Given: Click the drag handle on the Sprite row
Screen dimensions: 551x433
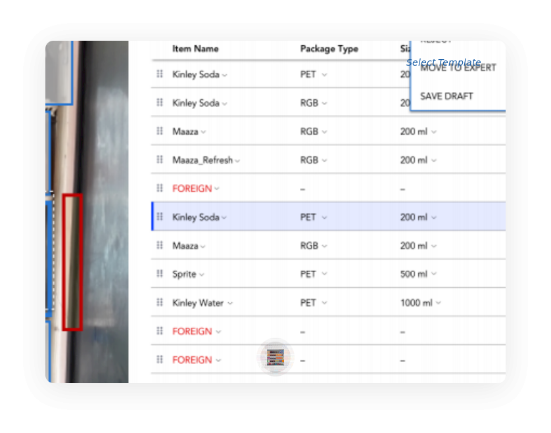Looking at the screenshot, I should point(160,273).
